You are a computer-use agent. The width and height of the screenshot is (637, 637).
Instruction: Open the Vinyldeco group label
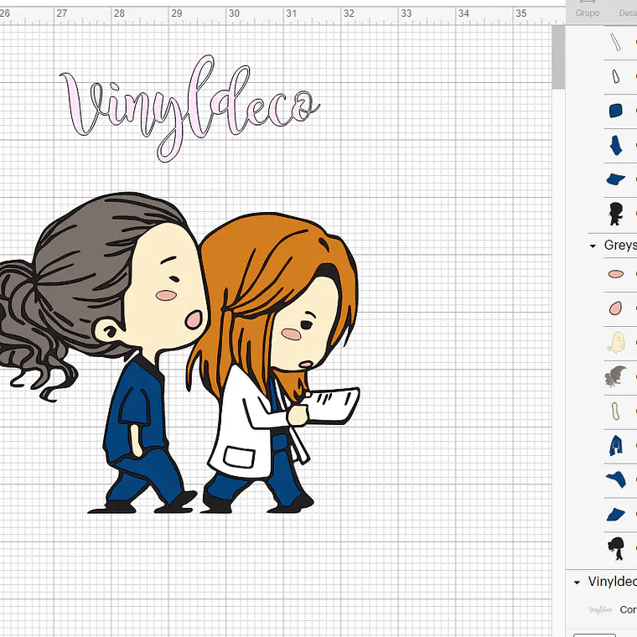coord(612,582)
